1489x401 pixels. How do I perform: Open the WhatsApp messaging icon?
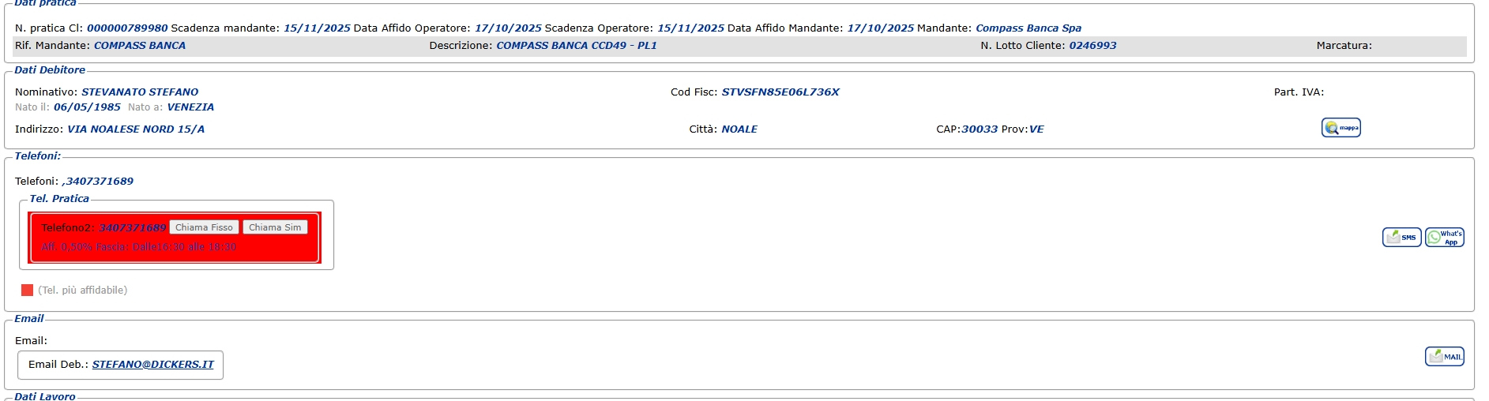point(1444,238)
